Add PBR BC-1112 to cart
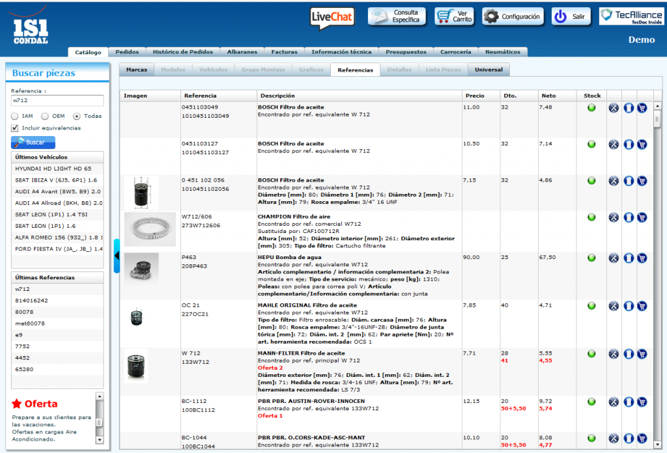 [642, 402]
